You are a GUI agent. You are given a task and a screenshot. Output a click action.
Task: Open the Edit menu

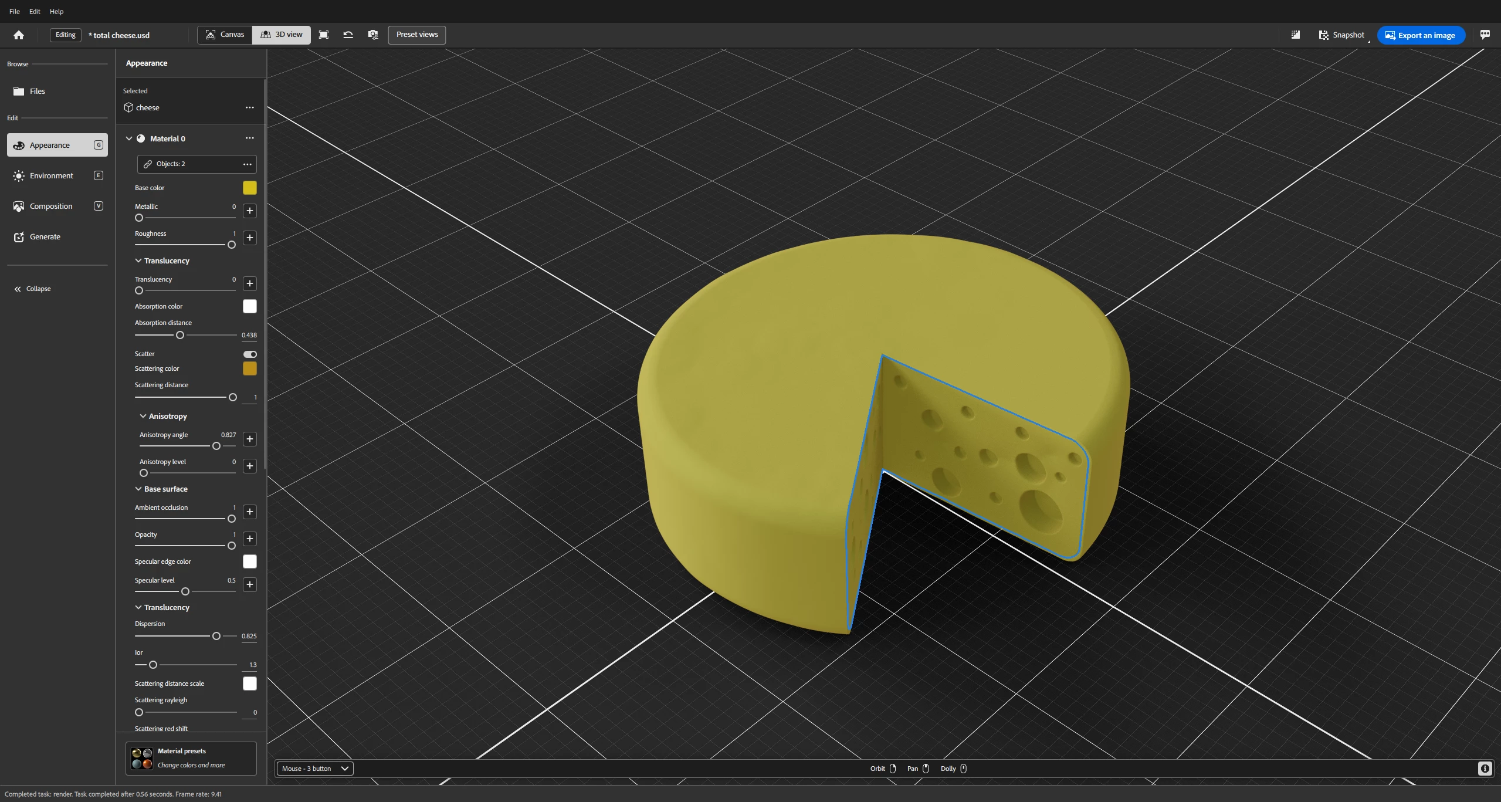pos(35,11)
